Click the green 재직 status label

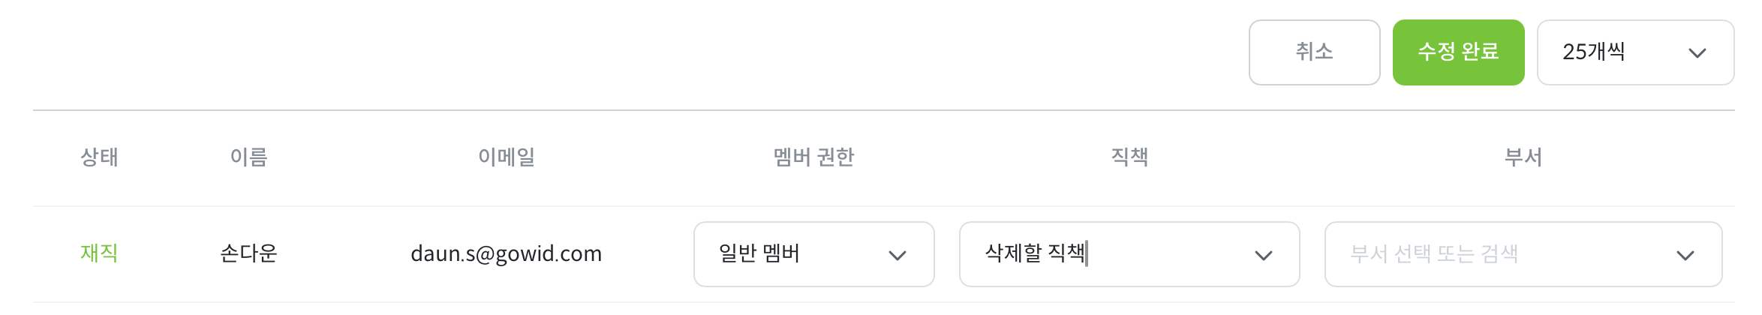click(99, 253)
